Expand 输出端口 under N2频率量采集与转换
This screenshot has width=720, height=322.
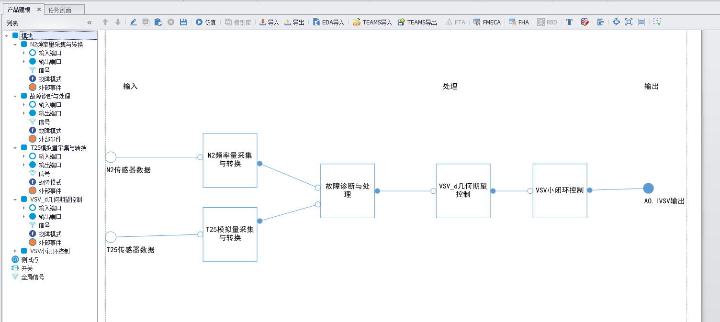point(24,62)
